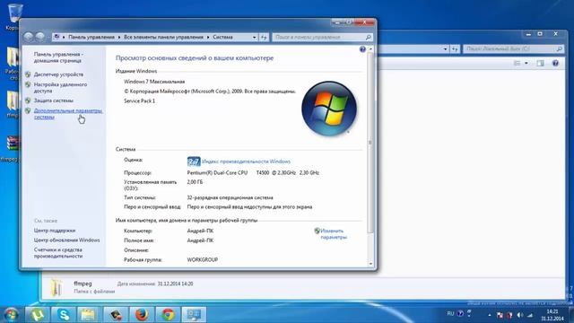Click refresh button in Explorer window
574x323 pixels.
point(455,49)
